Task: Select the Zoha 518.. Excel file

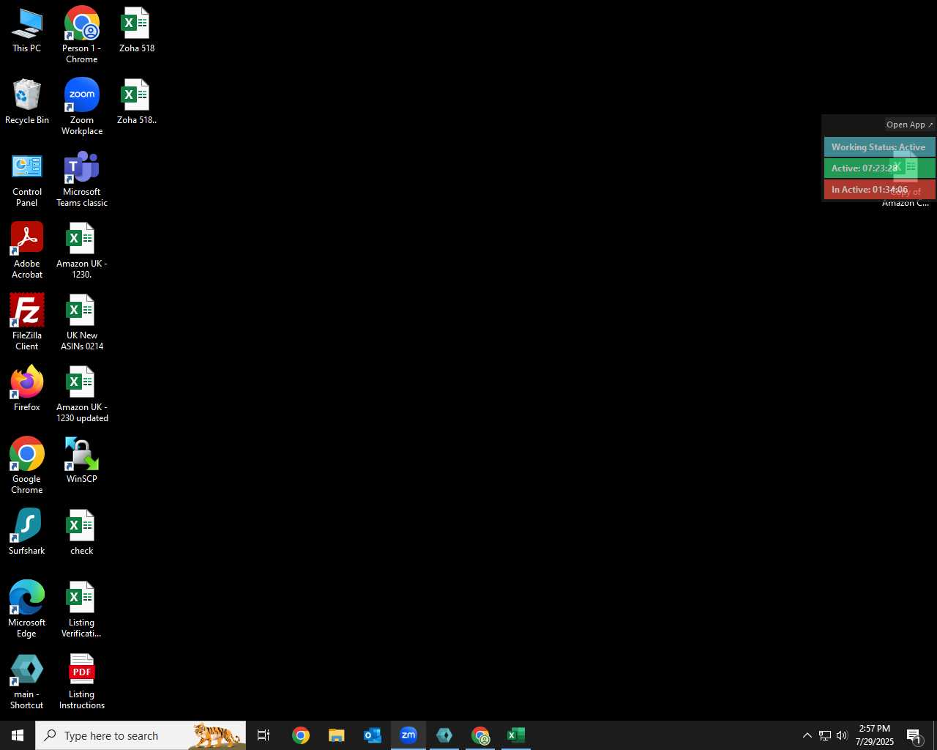Action: [x=136, y=102]
